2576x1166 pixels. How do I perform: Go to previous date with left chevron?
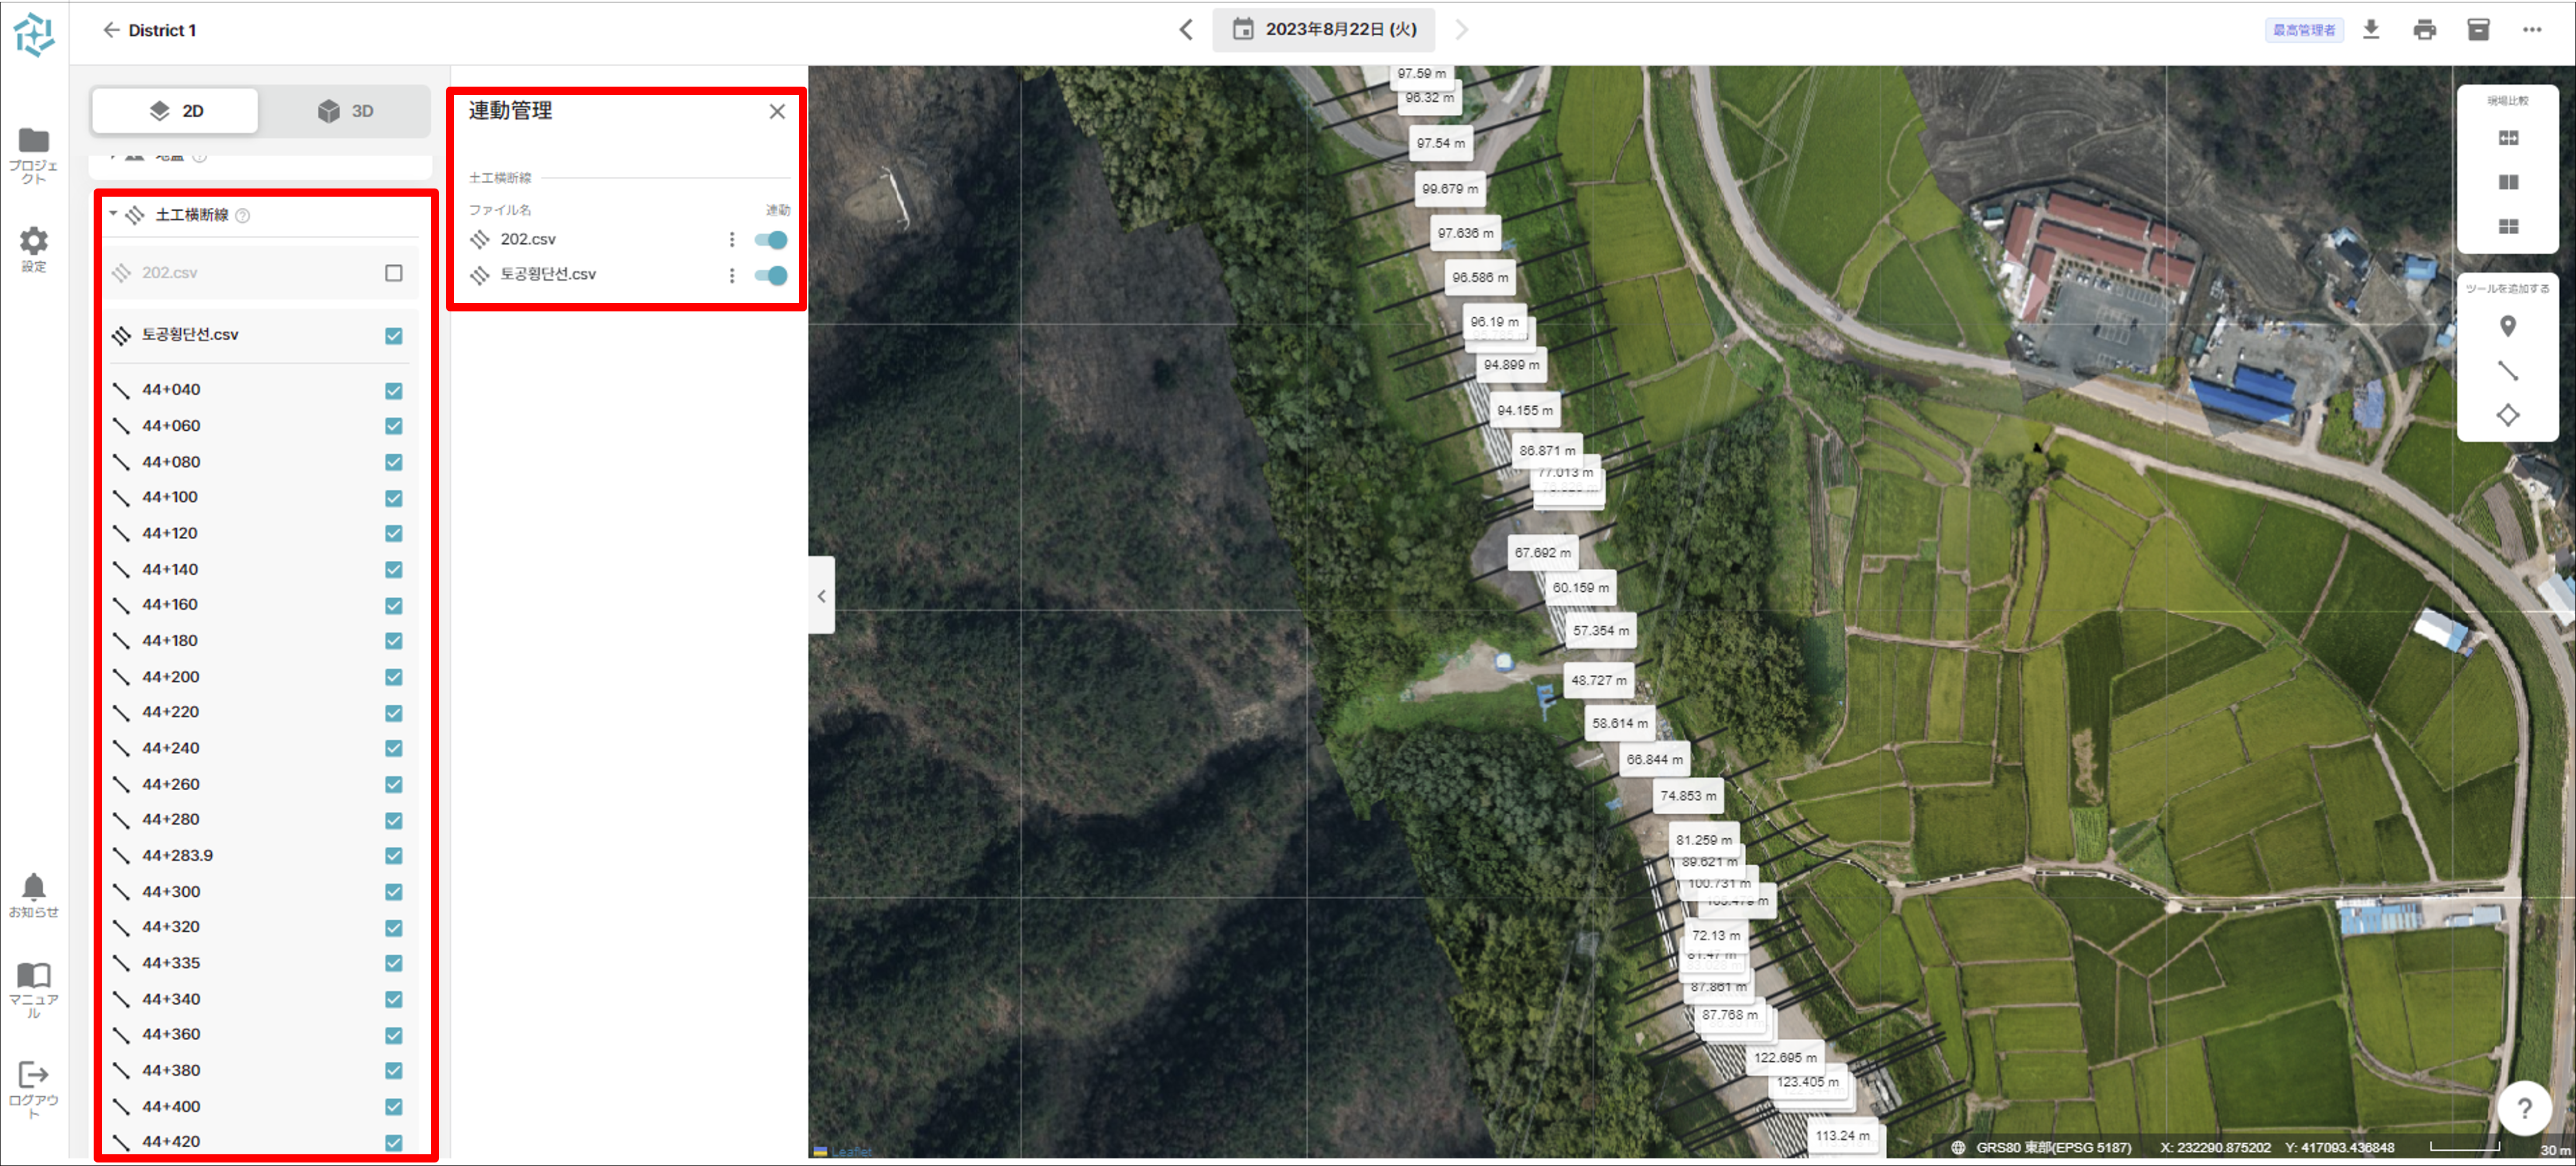pos(1186,30)
